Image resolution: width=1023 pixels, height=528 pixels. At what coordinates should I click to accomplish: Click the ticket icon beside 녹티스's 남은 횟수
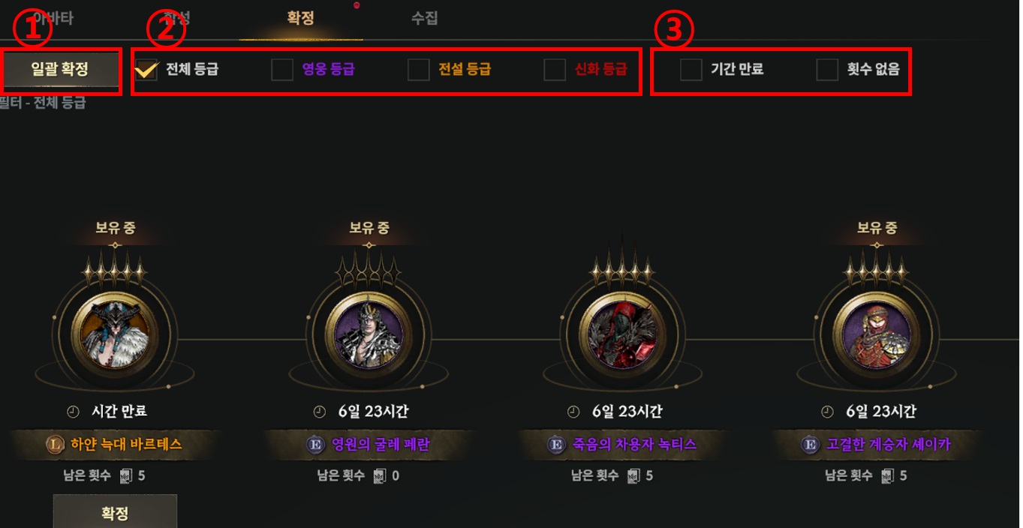click(x=633, y=475)
